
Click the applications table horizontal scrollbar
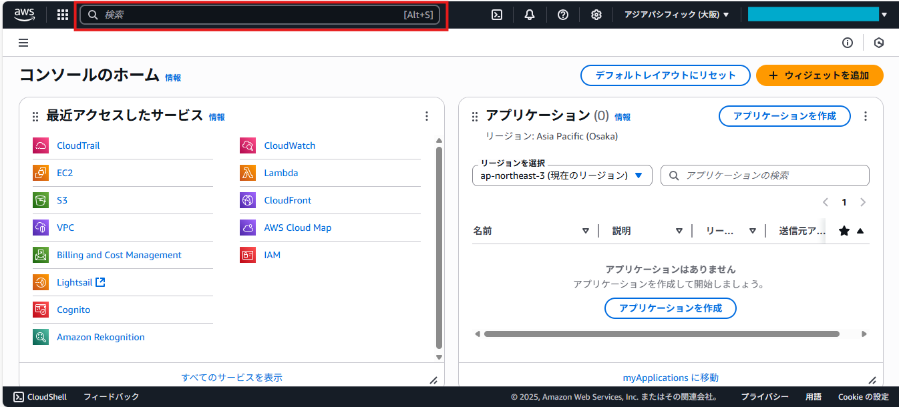pos(661,334)
